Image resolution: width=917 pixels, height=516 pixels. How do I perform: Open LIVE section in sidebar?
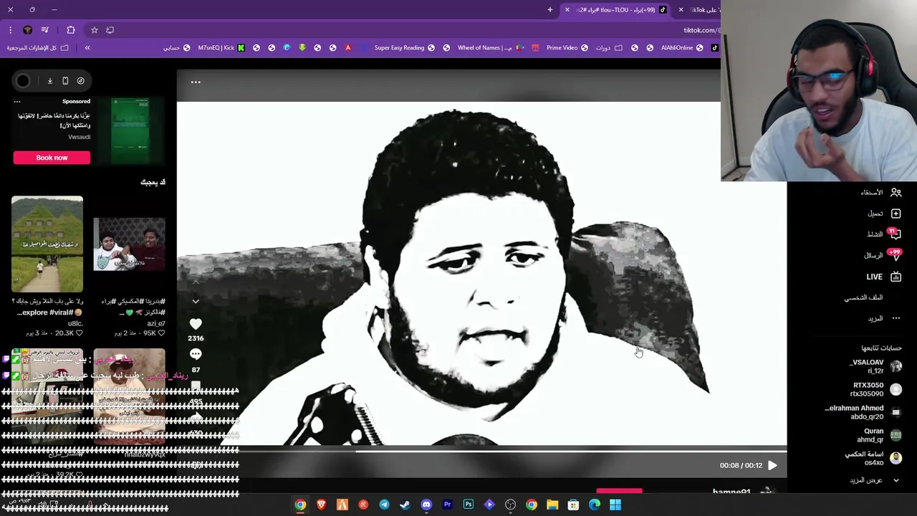[883, 277]
